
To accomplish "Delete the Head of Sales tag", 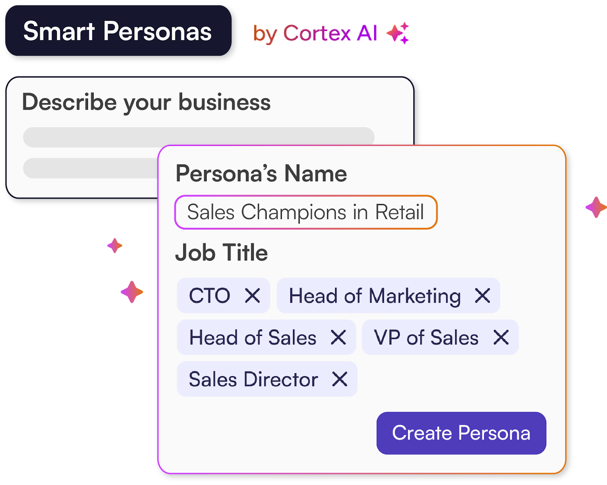I will [x=338, y=337].
